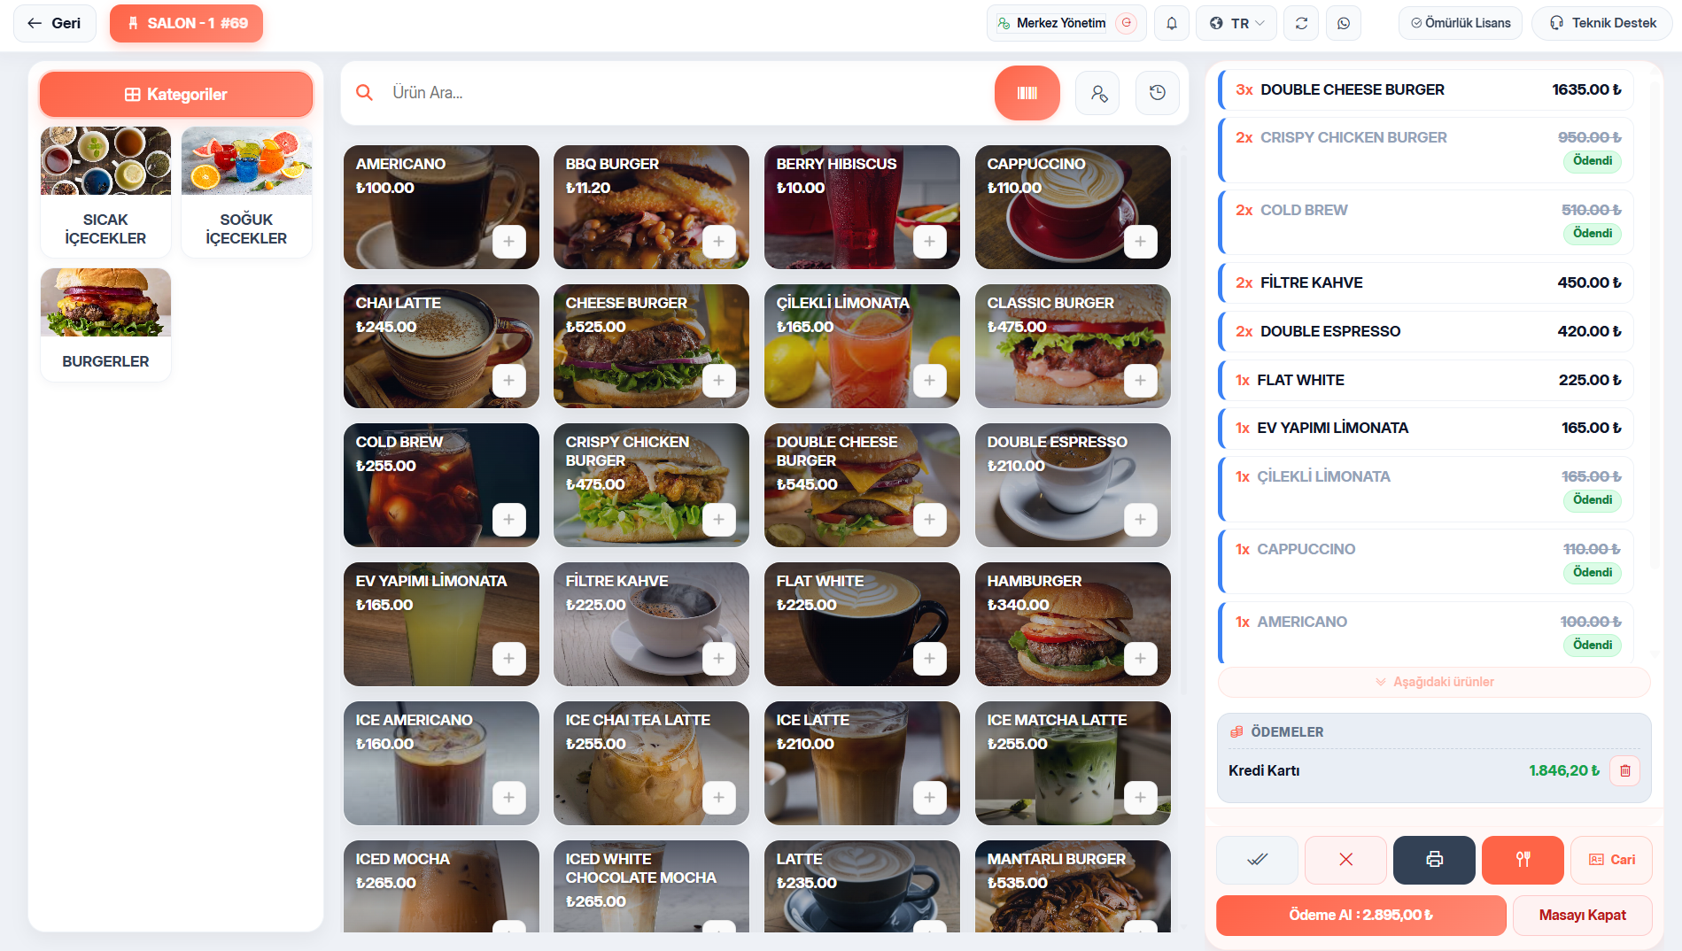Add AMERICANO with its plus button

tap(509, 241)
